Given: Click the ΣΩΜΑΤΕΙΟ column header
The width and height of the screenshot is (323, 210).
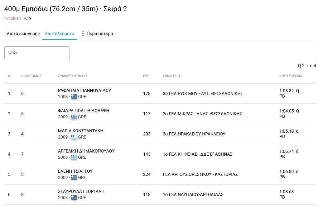Looking at the screenshot, I should coord(171,76).
